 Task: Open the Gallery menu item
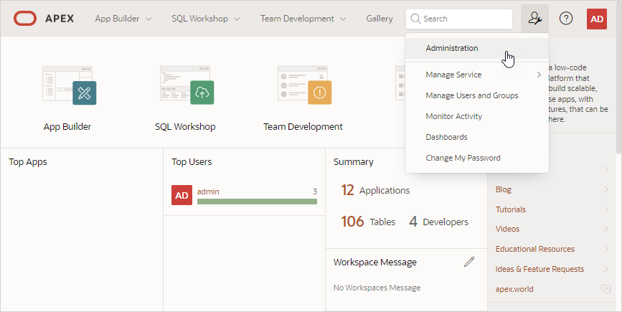pos(380,19)
